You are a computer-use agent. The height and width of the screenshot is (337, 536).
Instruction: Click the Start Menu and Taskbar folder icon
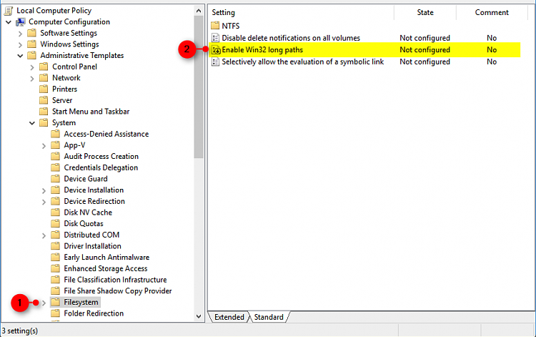(x=44, y=112)
